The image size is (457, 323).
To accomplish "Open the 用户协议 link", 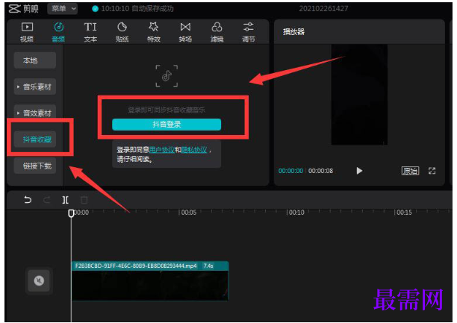I will pyautogui.click(x=162, y=150).
